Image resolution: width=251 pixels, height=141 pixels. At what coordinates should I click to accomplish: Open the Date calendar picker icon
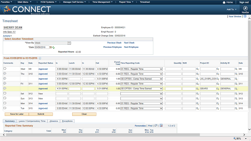tap(51, 47)
